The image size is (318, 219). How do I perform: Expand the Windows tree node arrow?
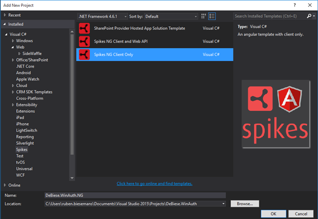coord(13,41)
